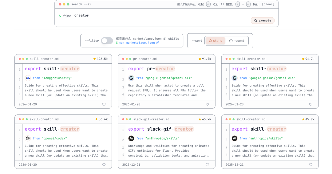Click Google logo on pr-creator card
Viewport: 332px width, 174px height.
131,78
